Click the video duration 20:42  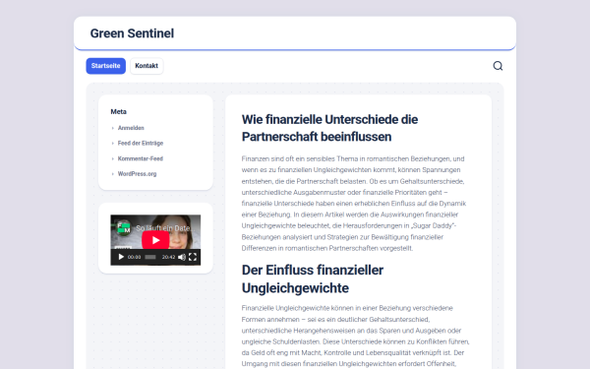[x=168, y=257]
